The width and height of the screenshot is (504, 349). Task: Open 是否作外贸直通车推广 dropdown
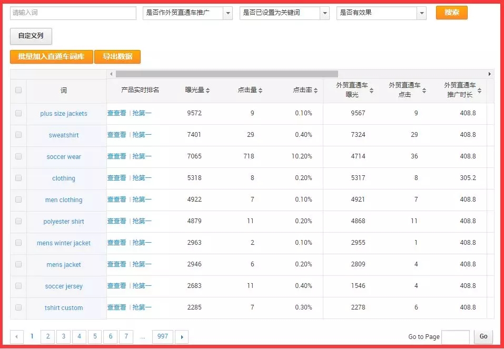click(187, 13)
